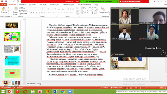
Task: Toggle the Заметки notes pane button
Action: (104, 88)
